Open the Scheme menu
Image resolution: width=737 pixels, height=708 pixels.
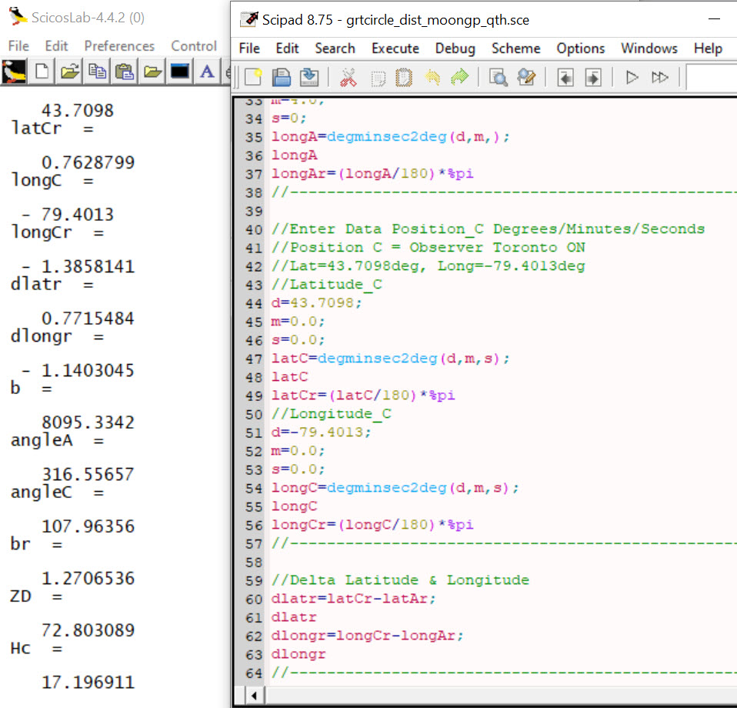click(515, 48)
